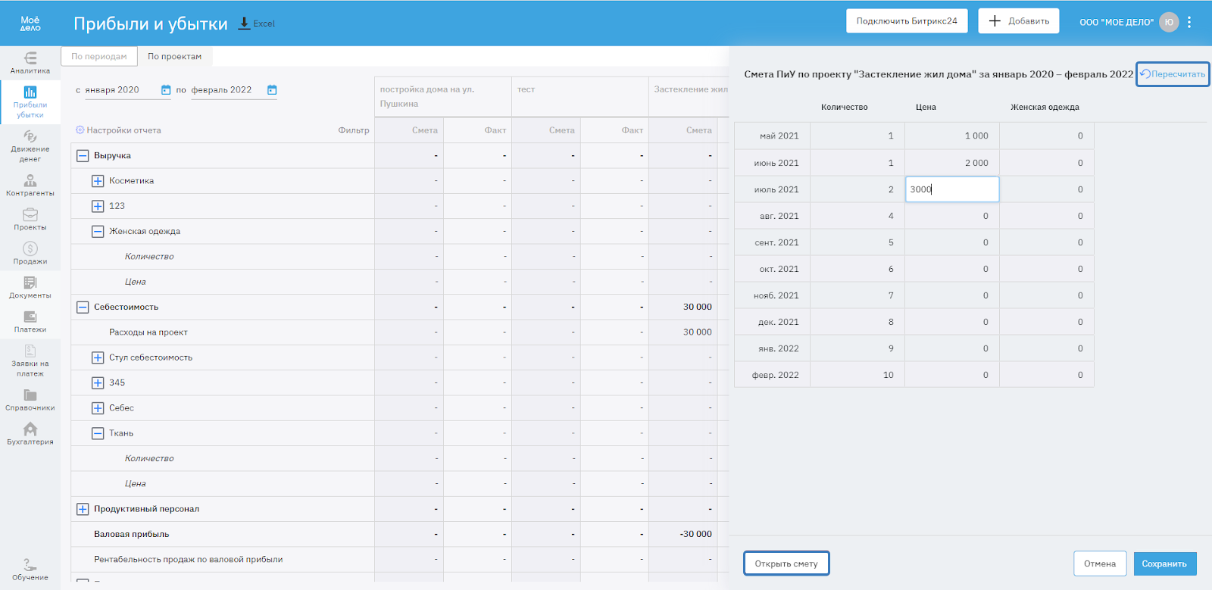Click the start date calendar icon
The height and width of the screenshot is (590, 1212).
(x=166, y=90)
